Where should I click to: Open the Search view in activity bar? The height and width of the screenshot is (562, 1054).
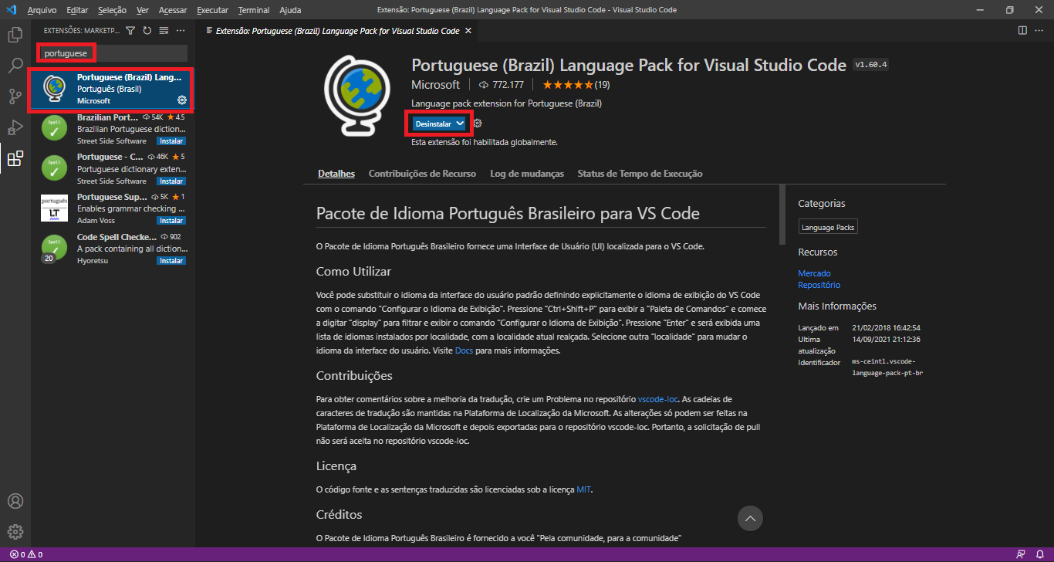(x=15, y=66)
